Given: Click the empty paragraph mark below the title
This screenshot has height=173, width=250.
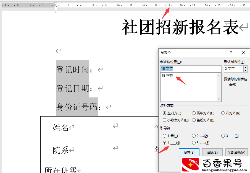Looking at the screenshot, I should click(x=58, y=51).
